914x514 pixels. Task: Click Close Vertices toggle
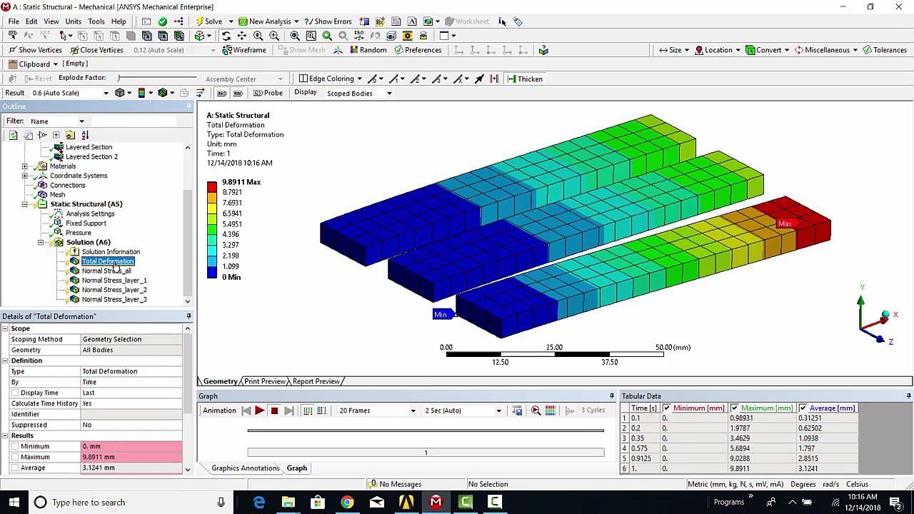point(96,50)
